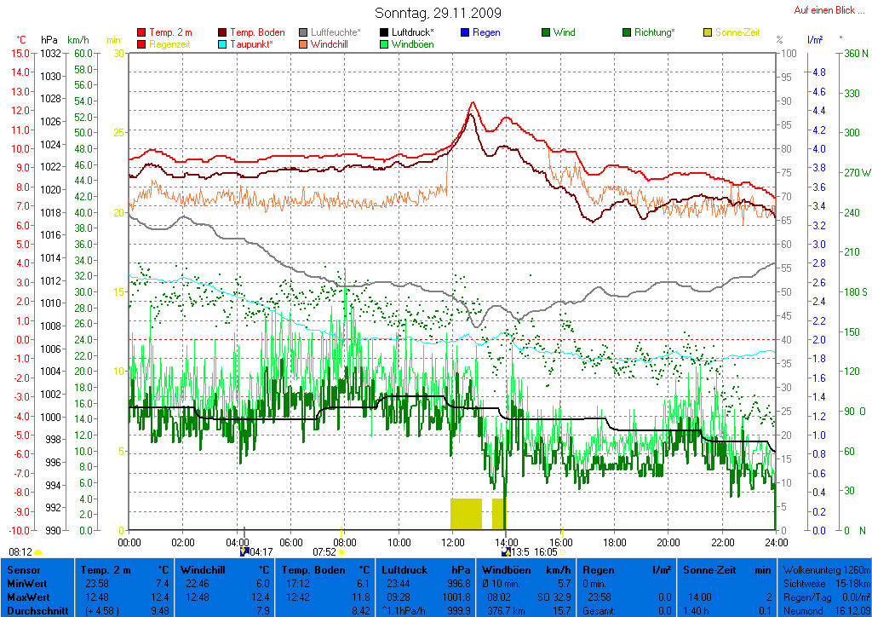Click the blue Regen legend square
This screenshot has width=872, height=617.
point(465,32)
